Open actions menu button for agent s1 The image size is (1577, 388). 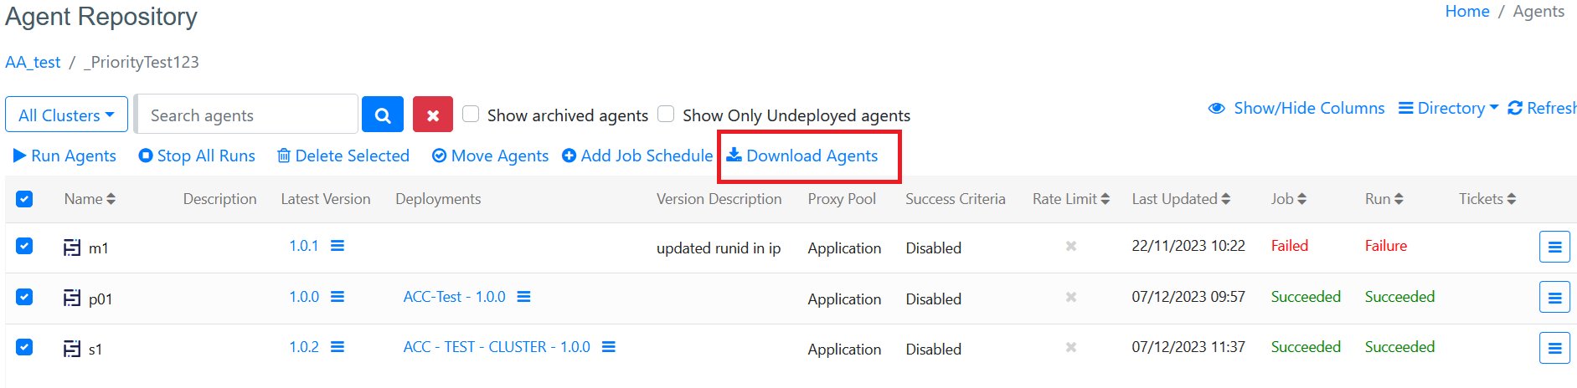[x=1554, y=348]
